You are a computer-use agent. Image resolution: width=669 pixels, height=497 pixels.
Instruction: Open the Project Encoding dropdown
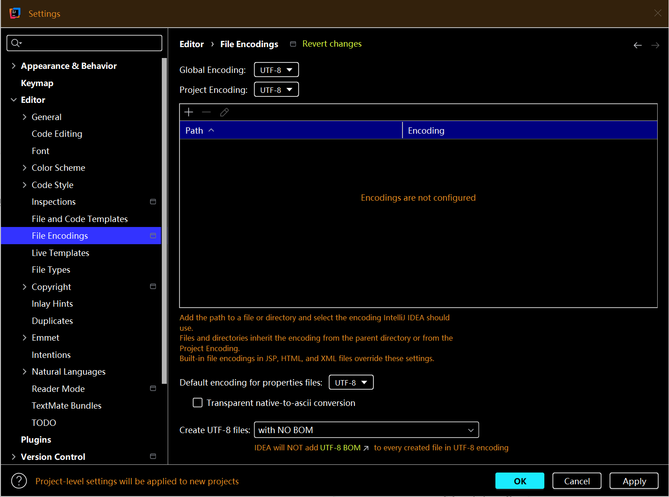click(x=276, y=90)
